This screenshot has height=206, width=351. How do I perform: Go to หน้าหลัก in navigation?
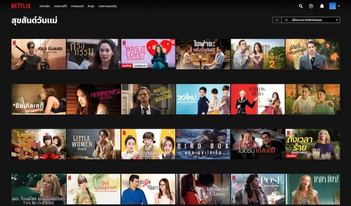pos(44,6)
